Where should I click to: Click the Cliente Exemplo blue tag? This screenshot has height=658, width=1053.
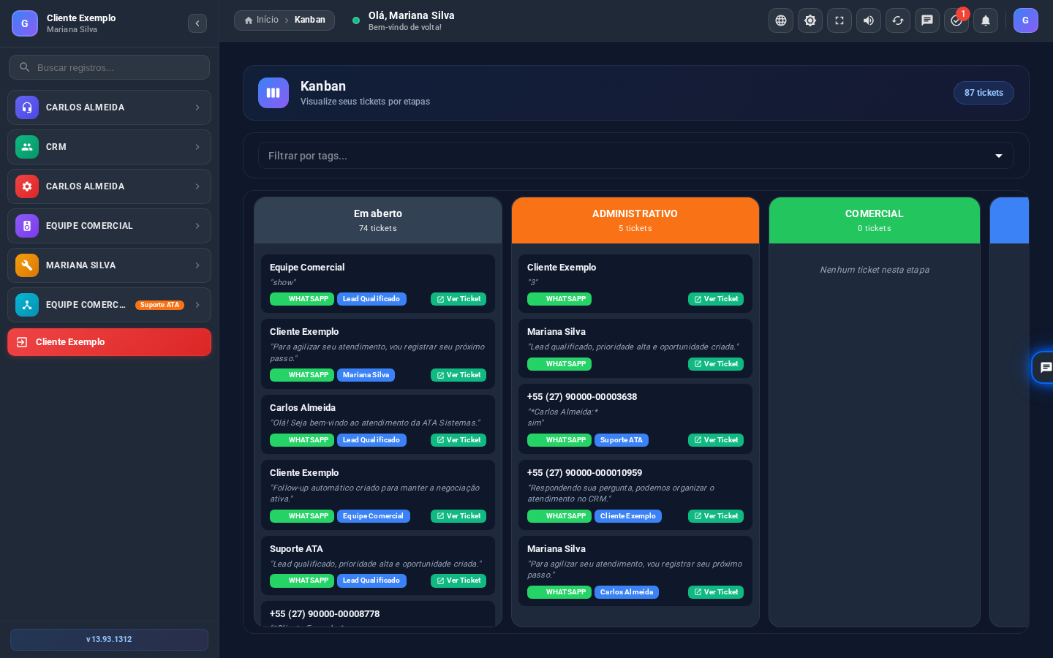[x=628, y=516]
